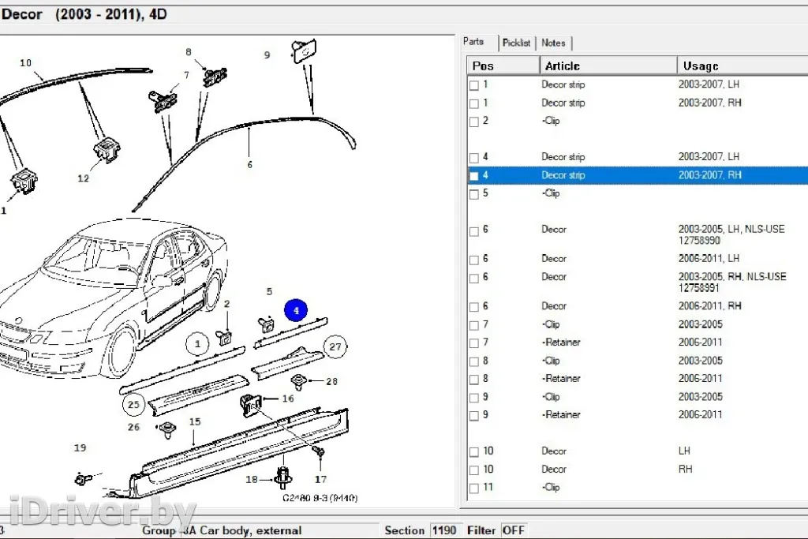This screenshot has width=808, height=539.
Task: Click circled callout 27 in the diagram
Action: (336, 346)
